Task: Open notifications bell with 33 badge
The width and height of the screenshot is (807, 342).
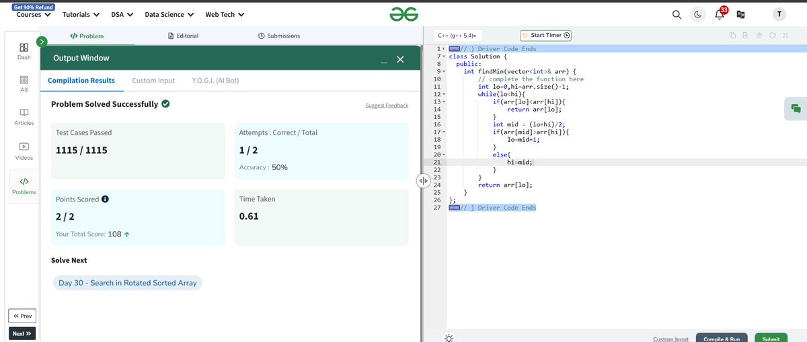Action: click(720, 13)
